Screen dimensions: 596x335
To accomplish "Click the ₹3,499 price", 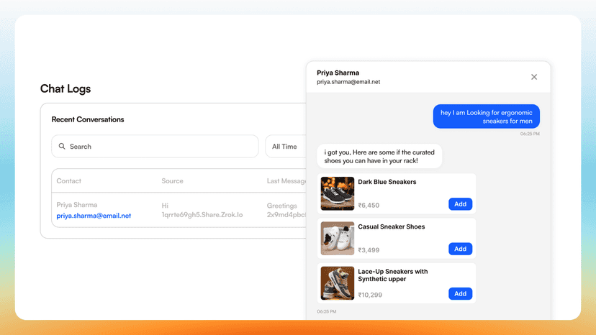I will [369, 250].
